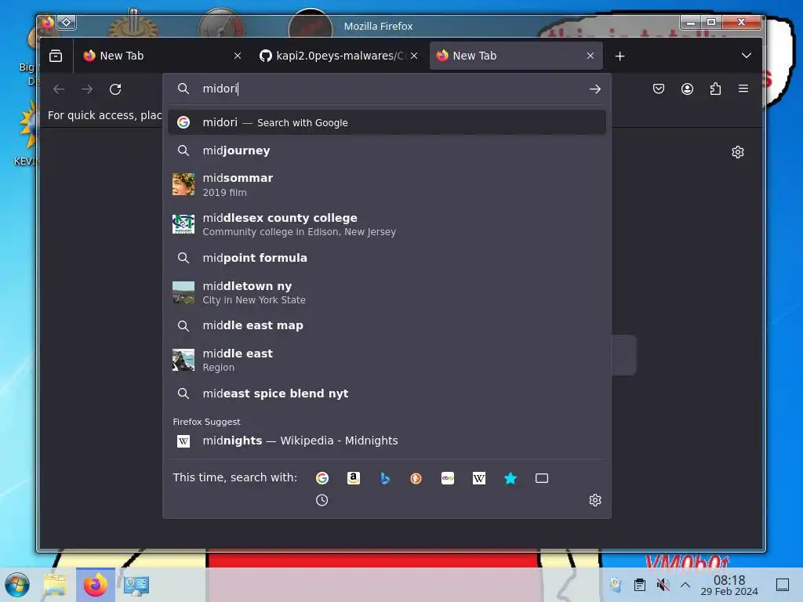This screenshot has height=602, width=803.
Task: Click the Firefox taskbar button
Action: [95, 585]
